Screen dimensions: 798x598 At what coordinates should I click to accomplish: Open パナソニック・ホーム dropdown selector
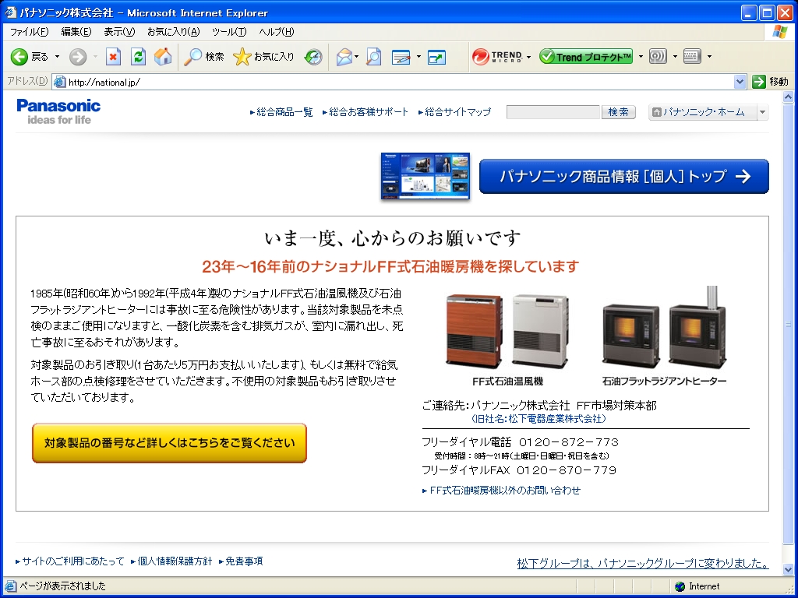click(x=762, y=112)
